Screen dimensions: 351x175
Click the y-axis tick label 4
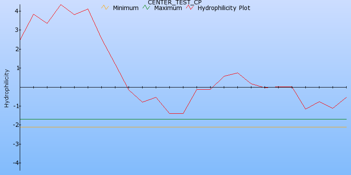(x=16, y=11)
